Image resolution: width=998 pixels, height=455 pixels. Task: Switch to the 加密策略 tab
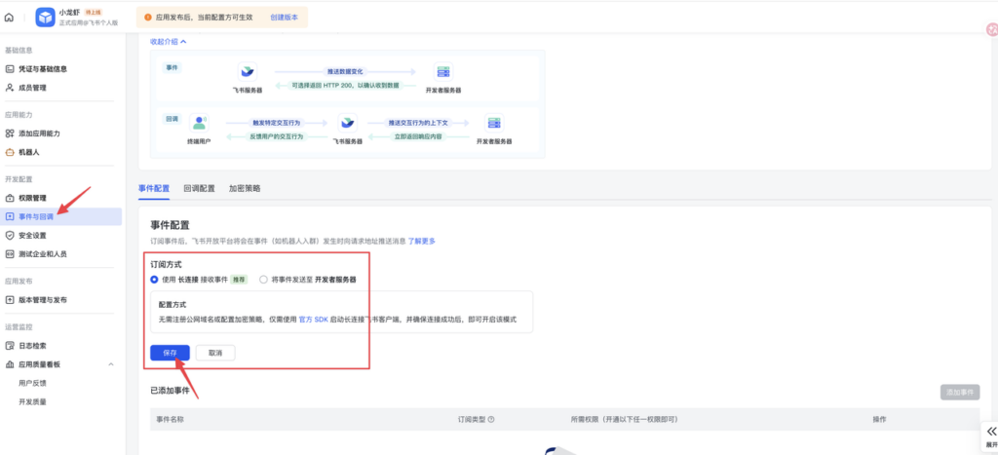pos(245,188)
